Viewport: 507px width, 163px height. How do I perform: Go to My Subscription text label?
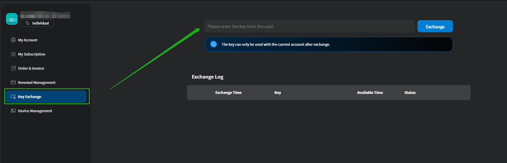(32, 54)
